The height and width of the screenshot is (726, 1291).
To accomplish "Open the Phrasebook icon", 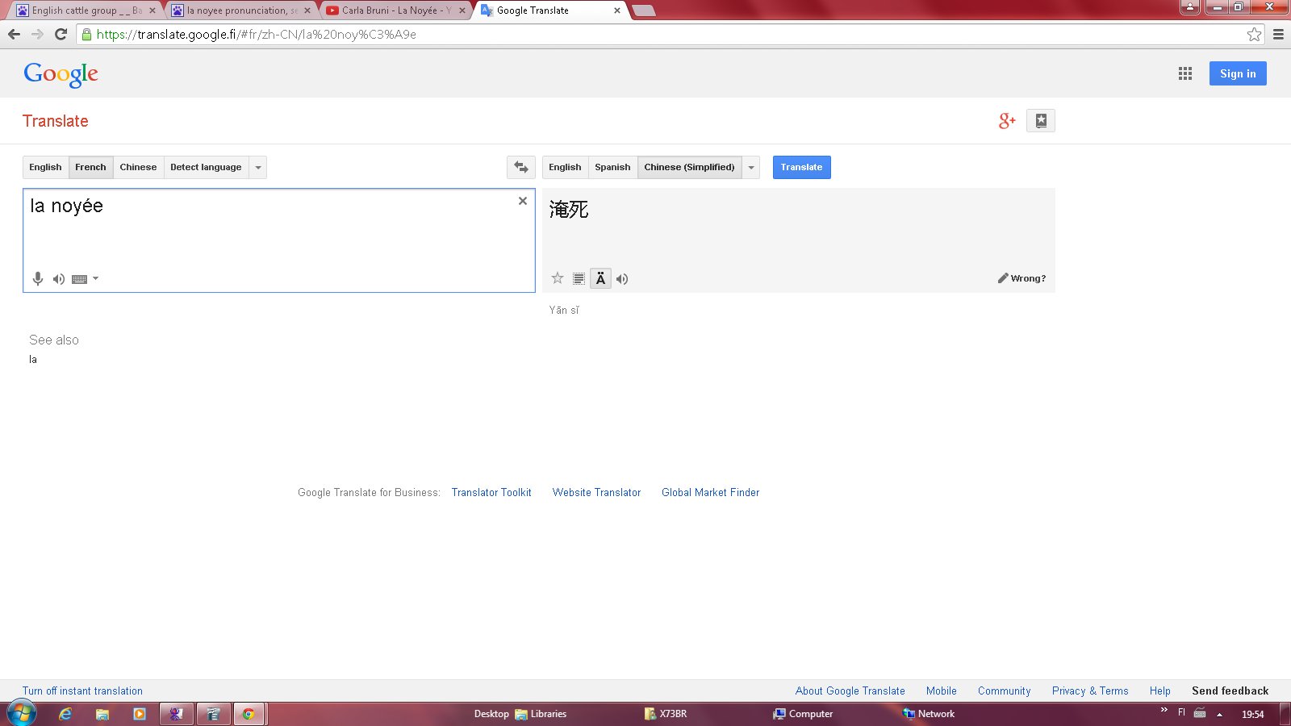I will pos(1041,121).
